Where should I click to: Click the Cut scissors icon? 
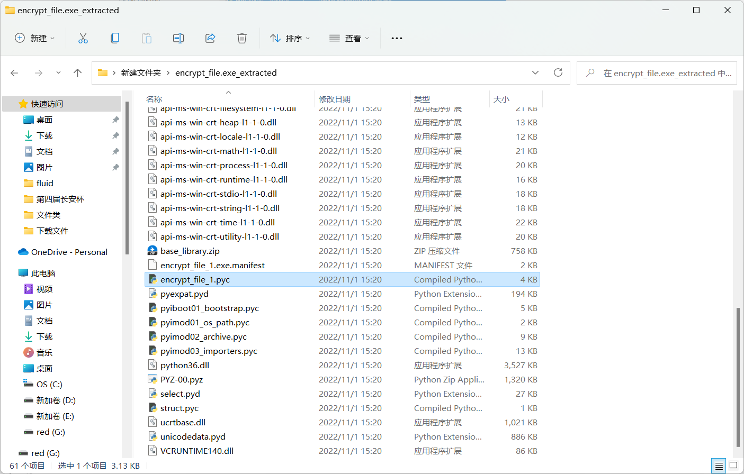pos(83,38)
